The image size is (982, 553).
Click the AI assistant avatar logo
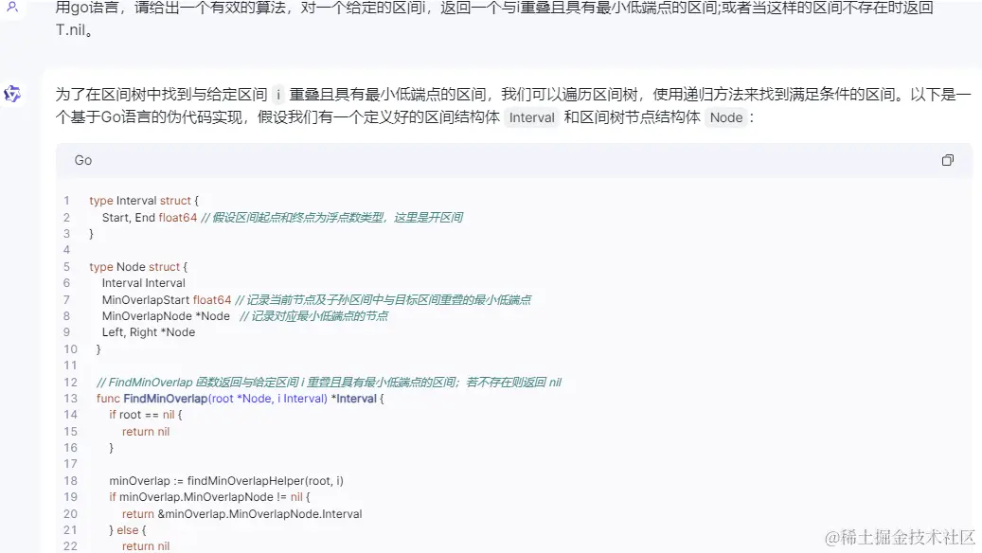click(x=12, y=94)
